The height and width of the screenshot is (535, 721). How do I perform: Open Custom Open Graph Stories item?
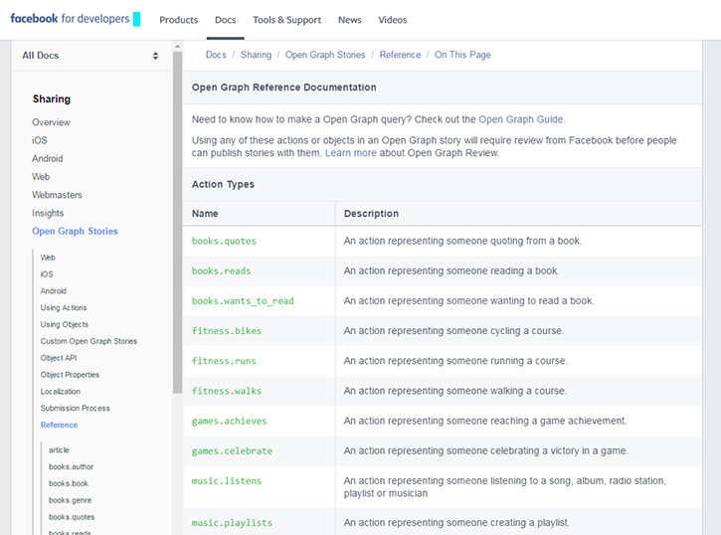point(89,341)
